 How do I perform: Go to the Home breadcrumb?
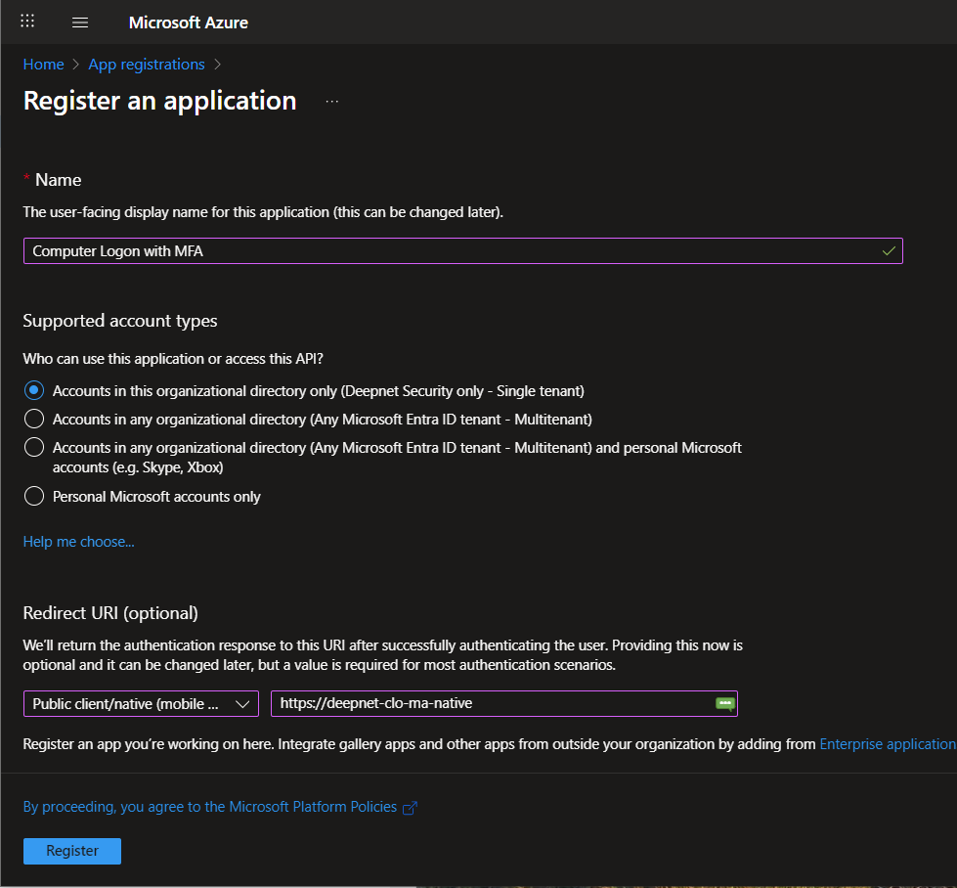point(43,65)
